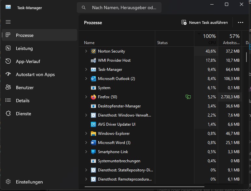Click the Autostart von Apps icon

point(8,74)
